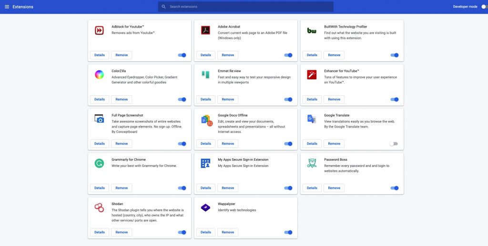This screenshot has height=246, width=488.
Task: Click the ColorZilla title text
Action: (x=119, y=71)
